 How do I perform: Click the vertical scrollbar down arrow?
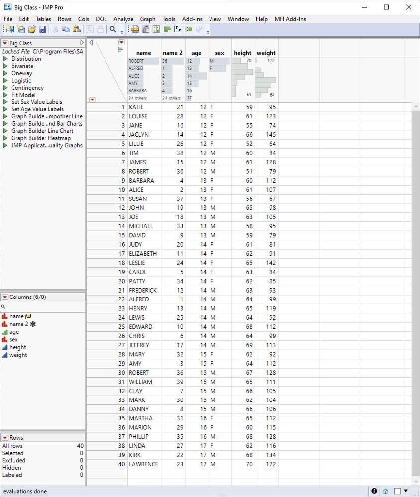pyautogui.click(x=416, y=481)
